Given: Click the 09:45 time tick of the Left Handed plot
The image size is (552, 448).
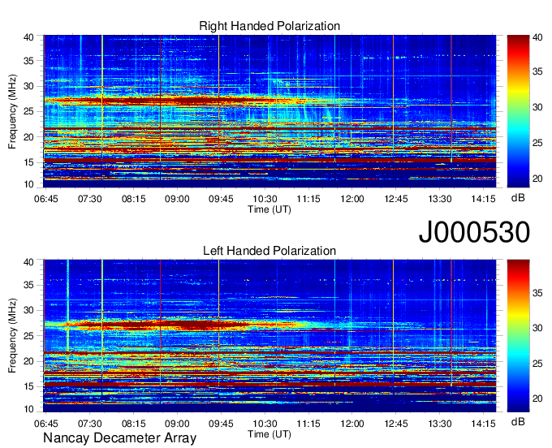Looking at the screenshot, I should pos(221,424).
